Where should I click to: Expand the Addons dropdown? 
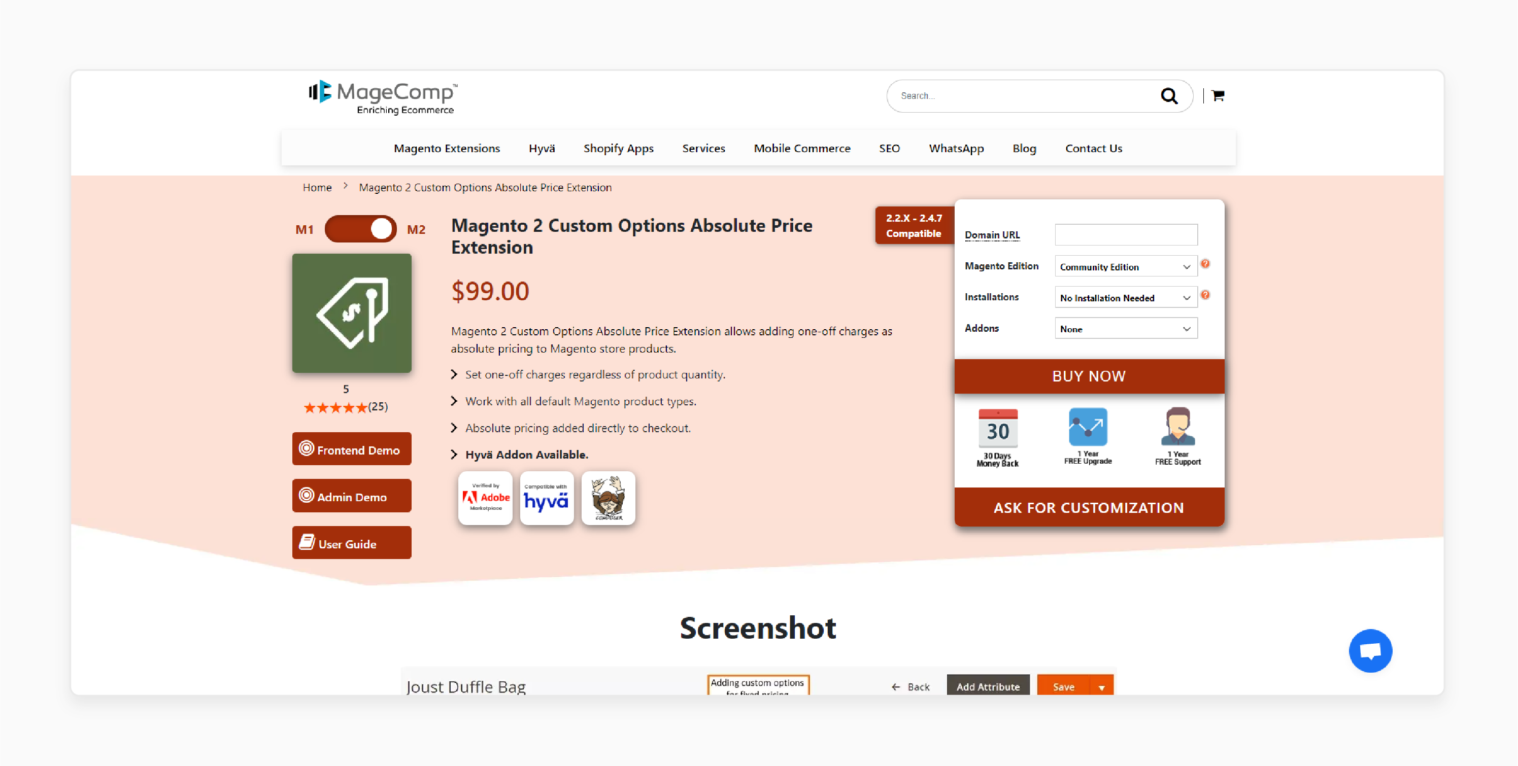point(1124,329)
